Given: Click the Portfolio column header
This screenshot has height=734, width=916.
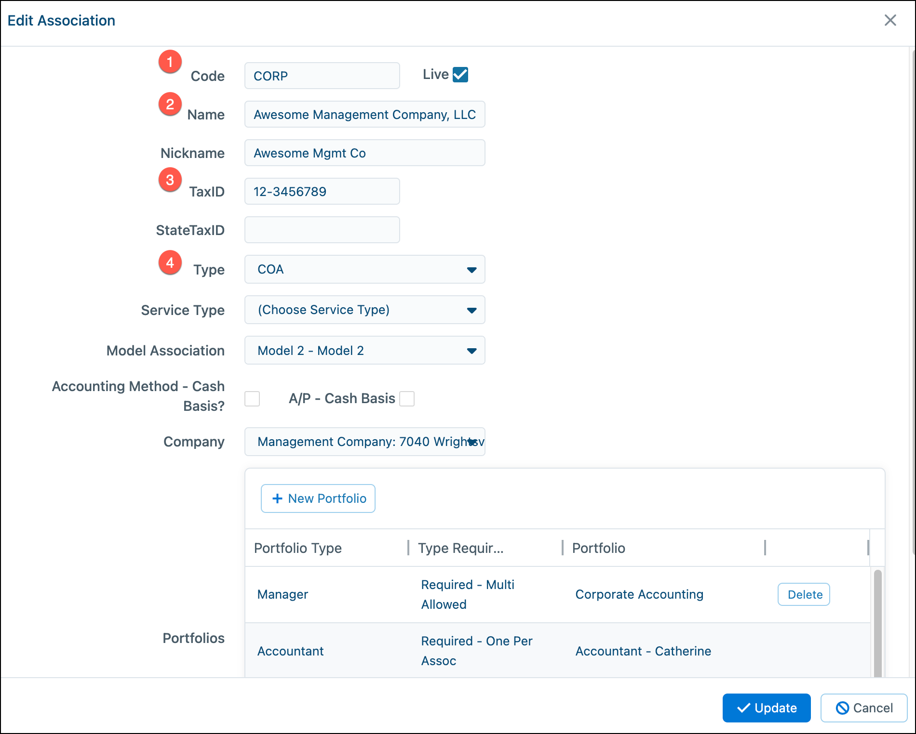Looking at the screenshot, I should [x=599, y=548].
